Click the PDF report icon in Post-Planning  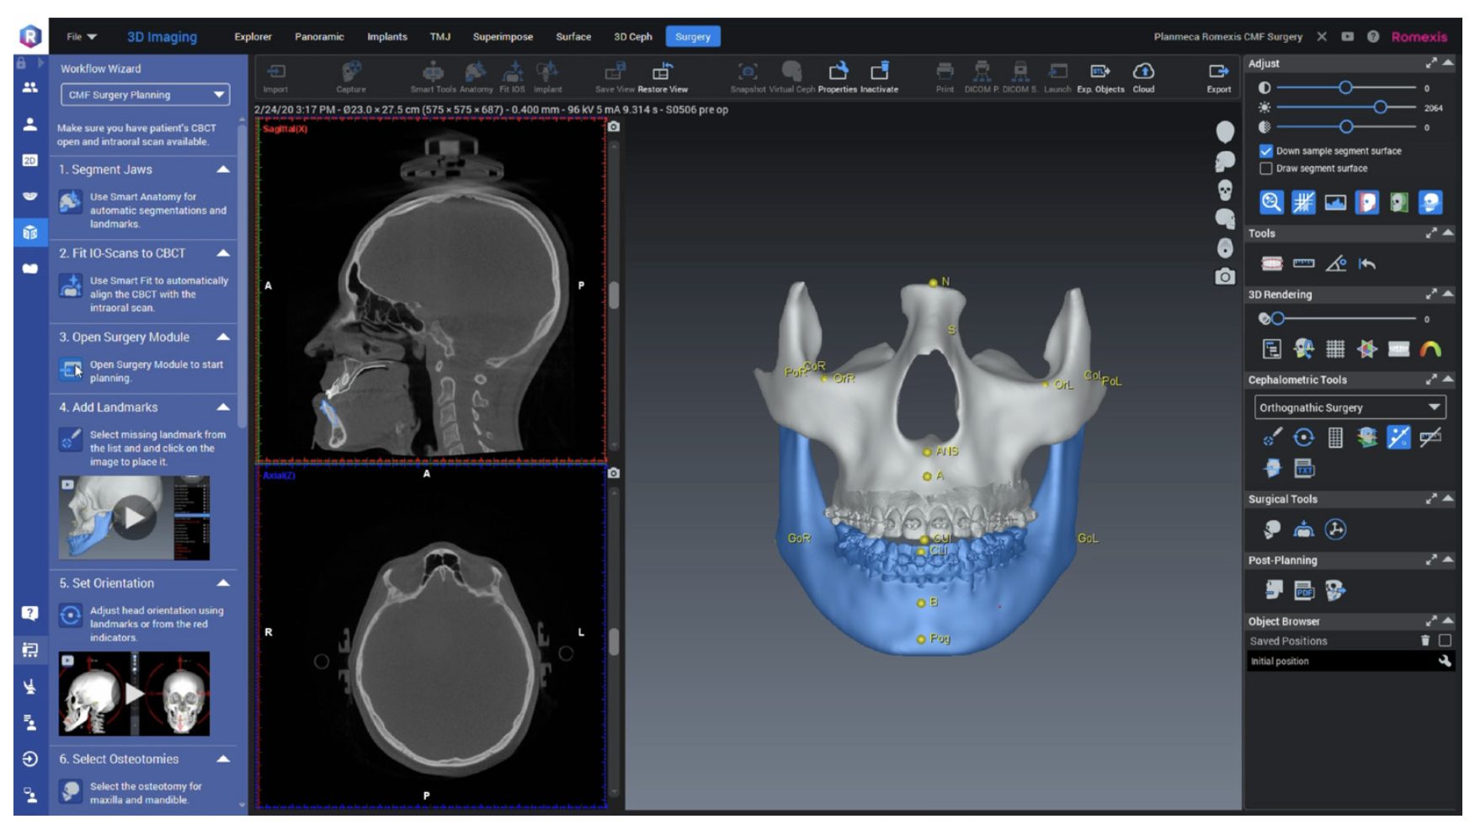1304,591
